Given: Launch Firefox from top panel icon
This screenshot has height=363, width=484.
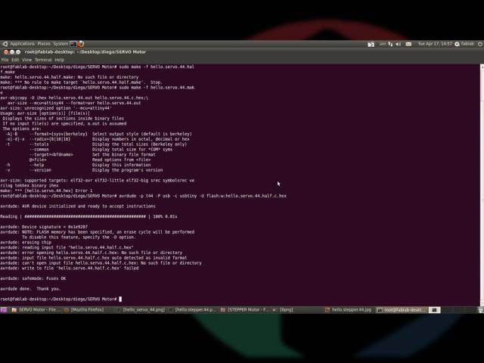Looking at the screenshot, I should (81, 44).
